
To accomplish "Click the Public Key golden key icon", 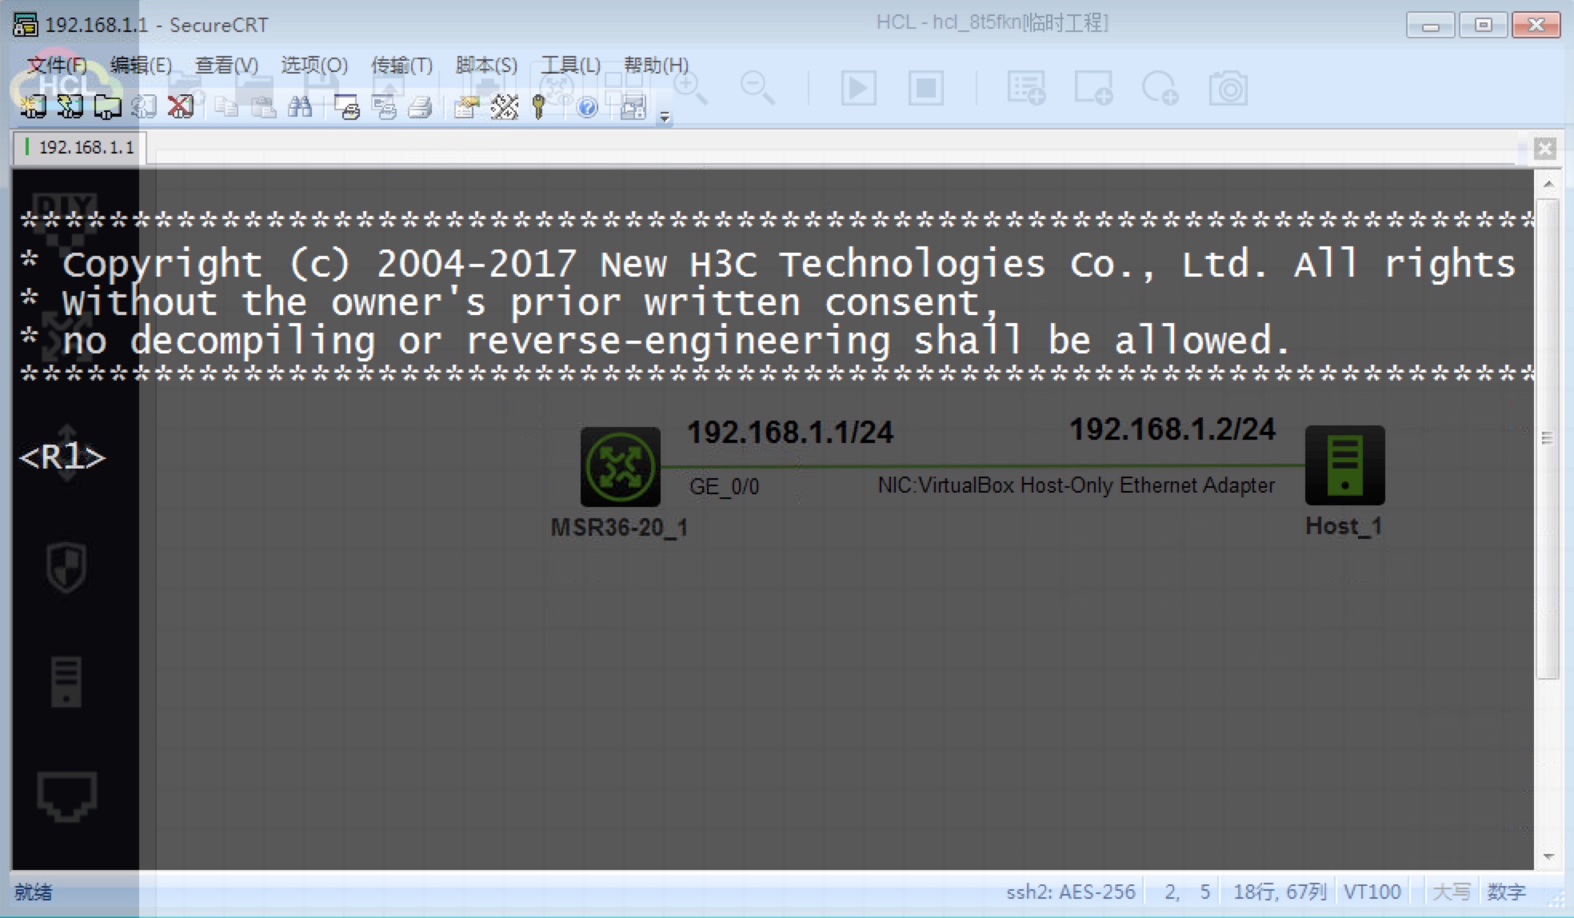I will (539, 107).
